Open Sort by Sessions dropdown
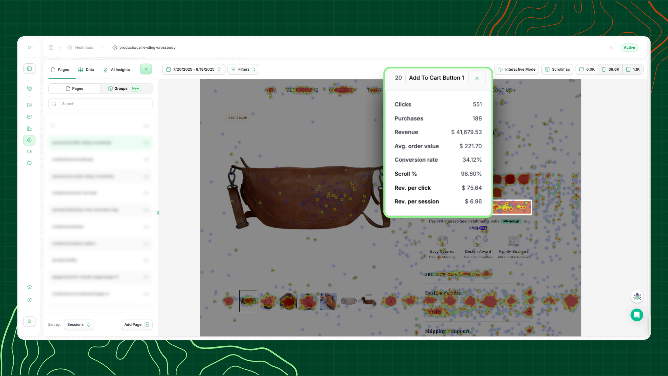668x376 pixels. (x=79, y=325)
